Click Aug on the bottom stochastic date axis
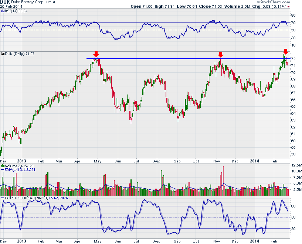The image size is (302, 244). [157, 241]
